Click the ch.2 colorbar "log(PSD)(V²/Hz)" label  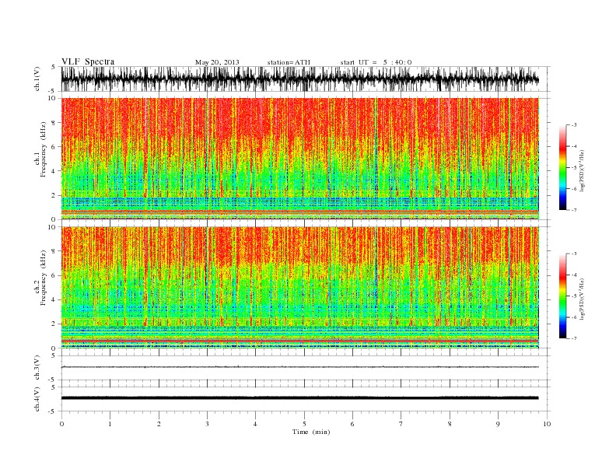(582, 299)
